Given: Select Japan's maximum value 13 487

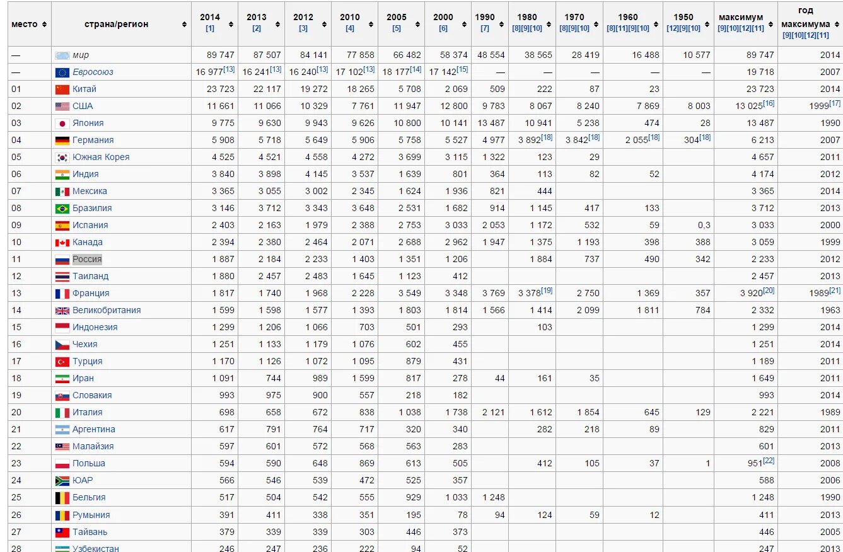Looking at the screenshot, I should tap(760, 124).
